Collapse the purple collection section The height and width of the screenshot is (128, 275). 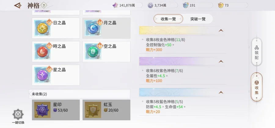221,62
